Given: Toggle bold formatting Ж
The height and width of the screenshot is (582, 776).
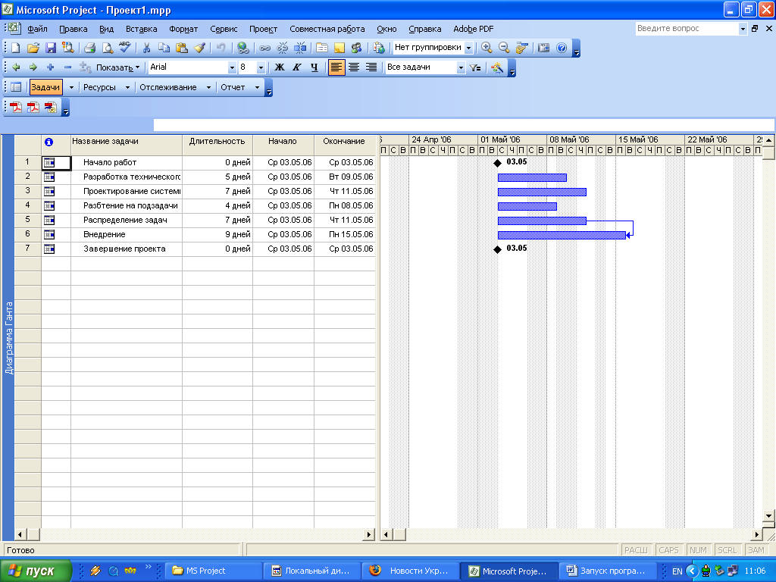Looking at the screenshot, I should pos(280,67).
